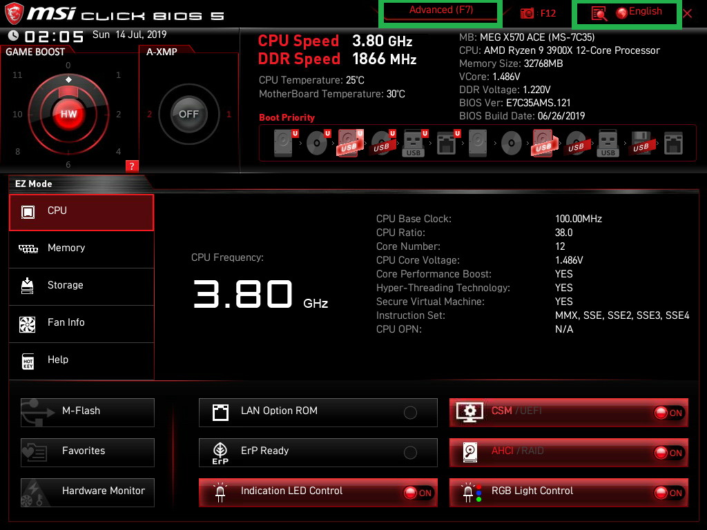Click the "Core Number:" value 12
The image size is (707, 530).
pyautogui.click(x=560, y=246)
